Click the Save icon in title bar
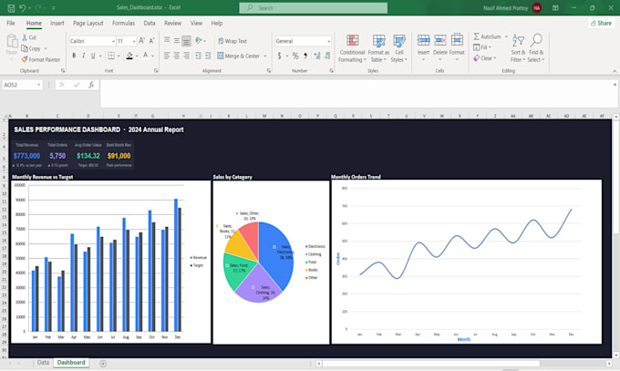Screen dimensions: 620x371 [11, 8]
